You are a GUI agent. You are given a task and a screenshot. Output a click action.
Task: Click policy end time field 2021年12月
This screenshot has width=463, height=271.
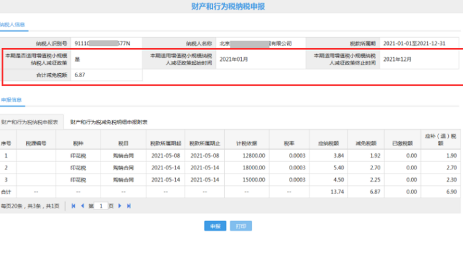397,59
